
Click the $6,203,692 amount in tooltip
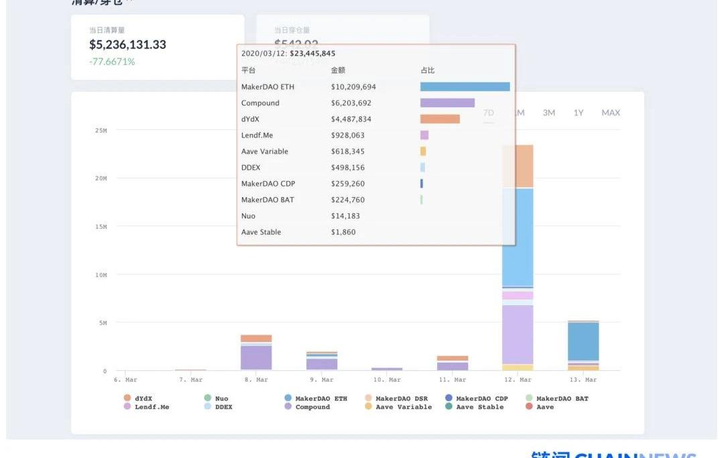point(351,103)
